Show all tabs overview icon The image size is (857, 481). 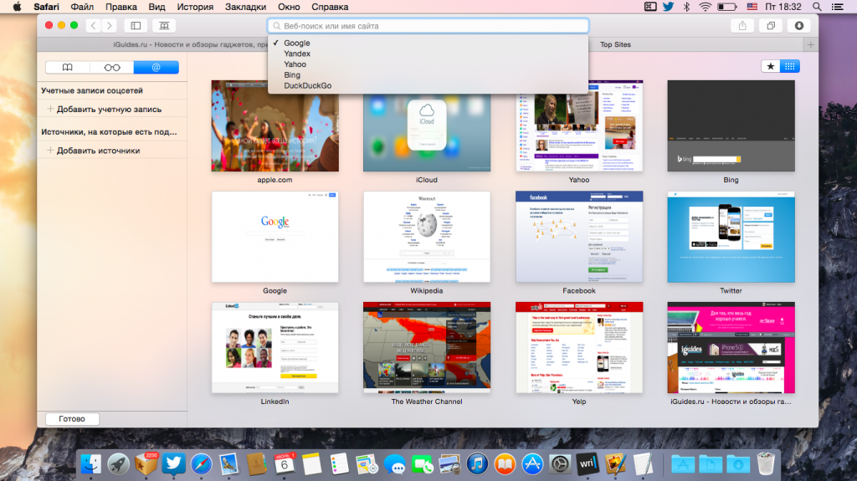[x=771, y=26]
